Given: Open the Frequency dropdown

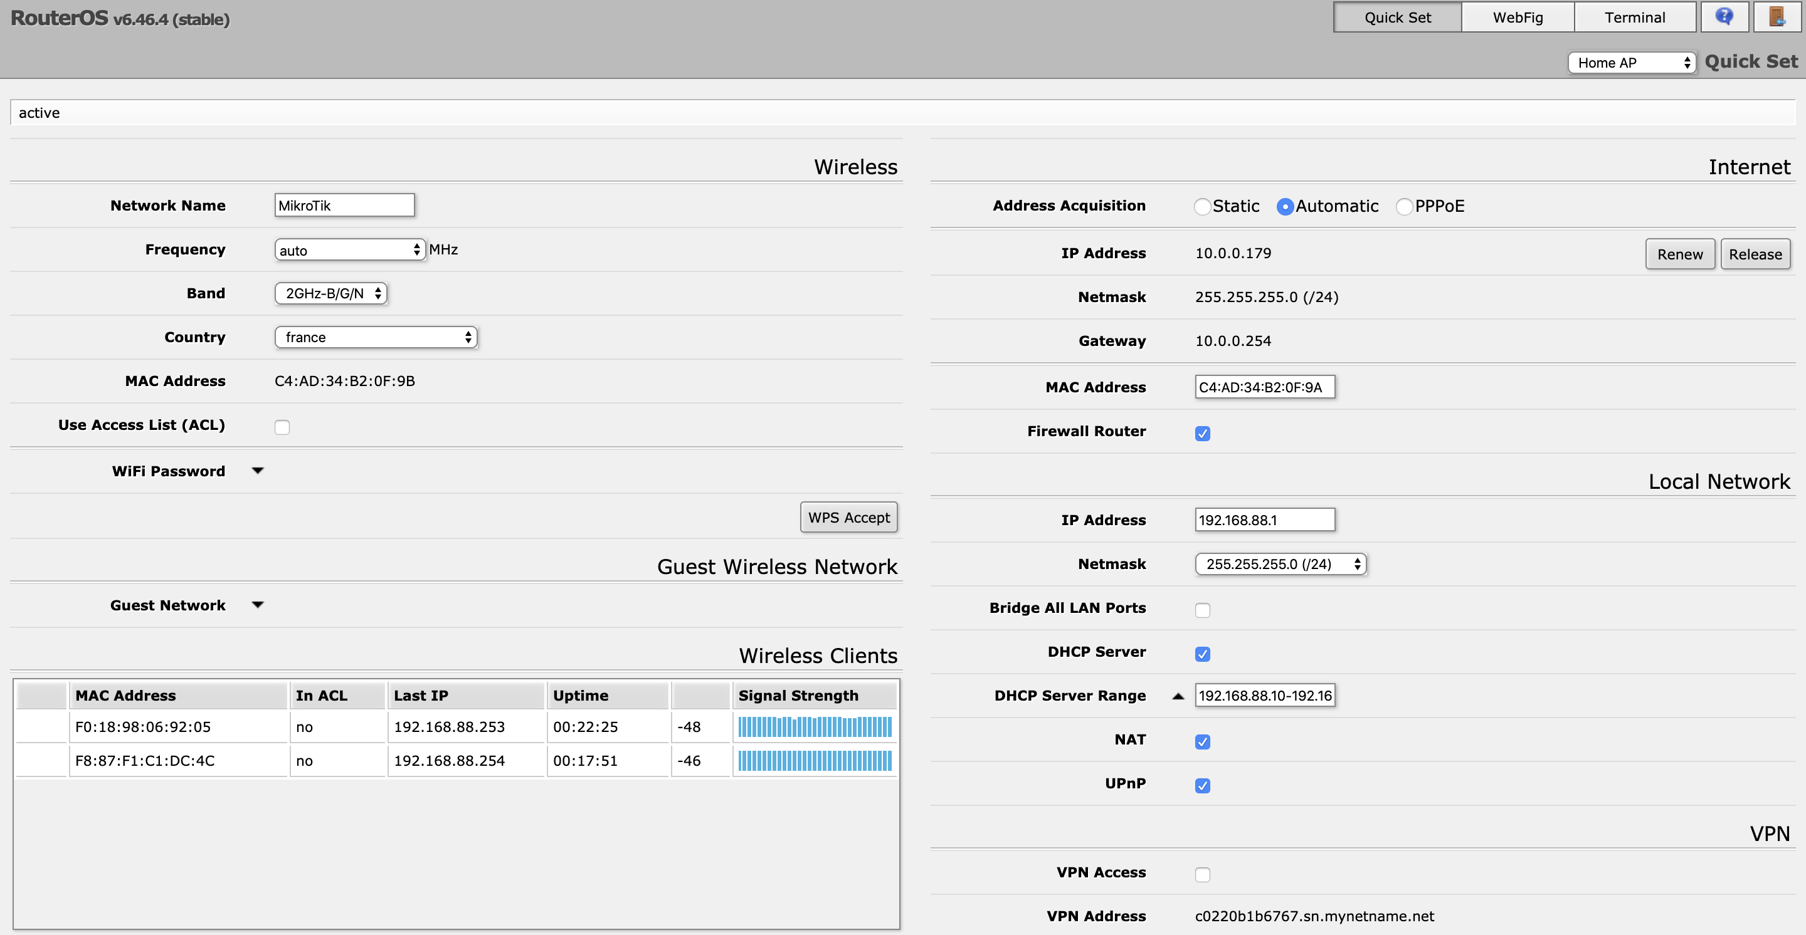Looking at the screenshot, I should pyautogui.click(x=349, y=250).
